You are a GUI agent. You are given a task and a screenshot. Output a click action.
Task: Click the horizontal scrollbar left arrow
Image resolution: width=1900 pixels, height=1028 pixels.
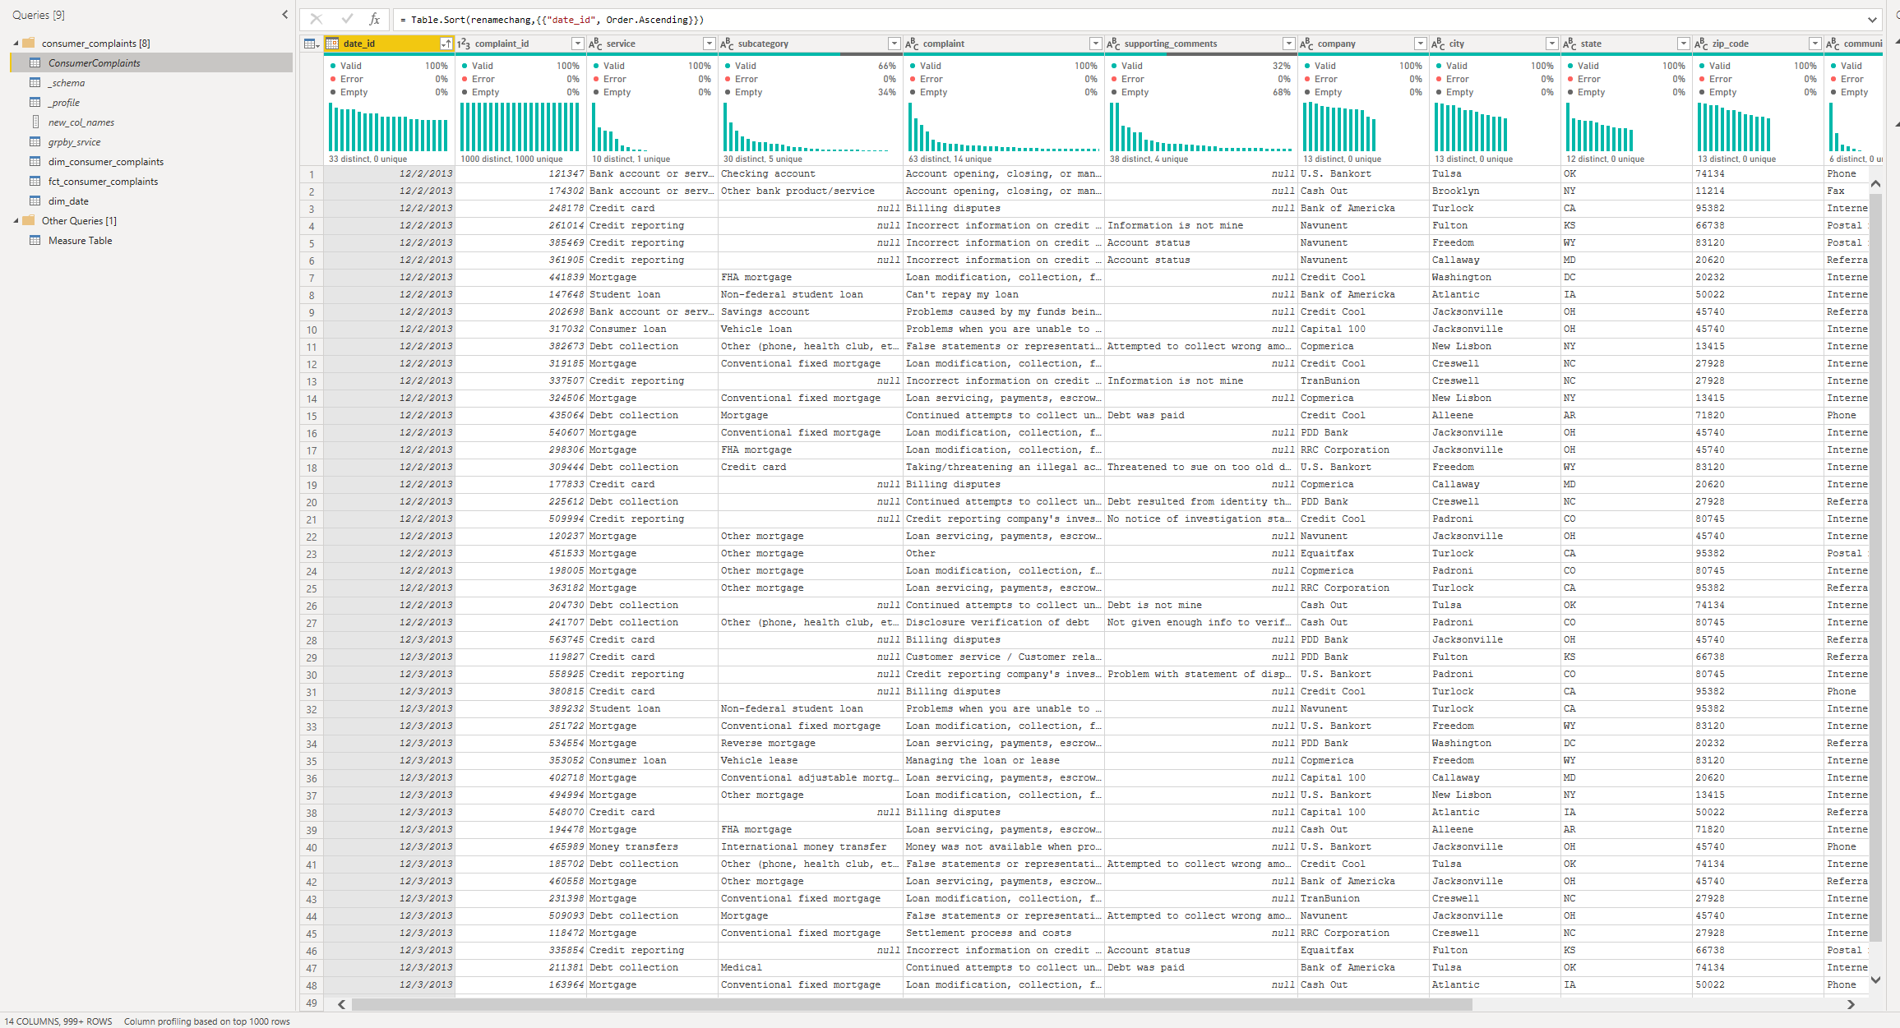coord(341,1004)
